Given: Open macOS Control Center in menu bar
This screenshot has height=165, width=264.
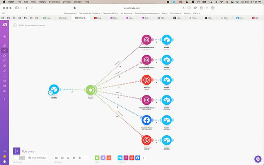Looking at the screenshot, I should click(x=232, y=2).
